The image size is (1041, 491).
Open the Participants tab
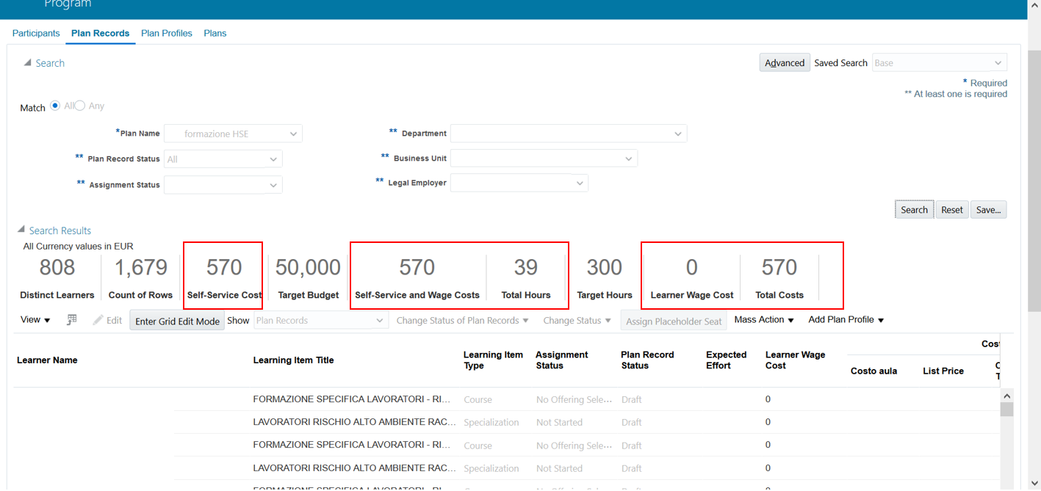(36, 33)
